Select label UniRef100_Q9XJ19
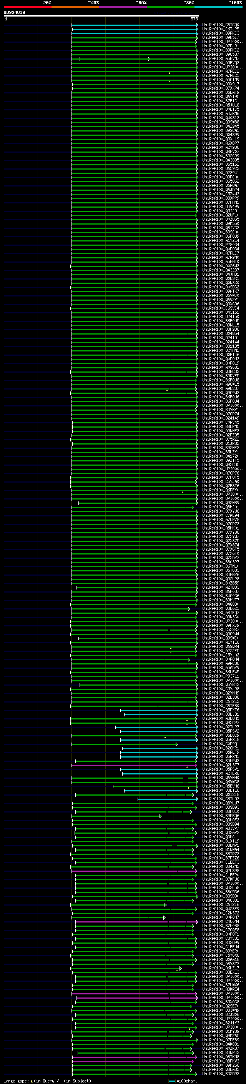The image size is (246, 1084). (221, 139)
